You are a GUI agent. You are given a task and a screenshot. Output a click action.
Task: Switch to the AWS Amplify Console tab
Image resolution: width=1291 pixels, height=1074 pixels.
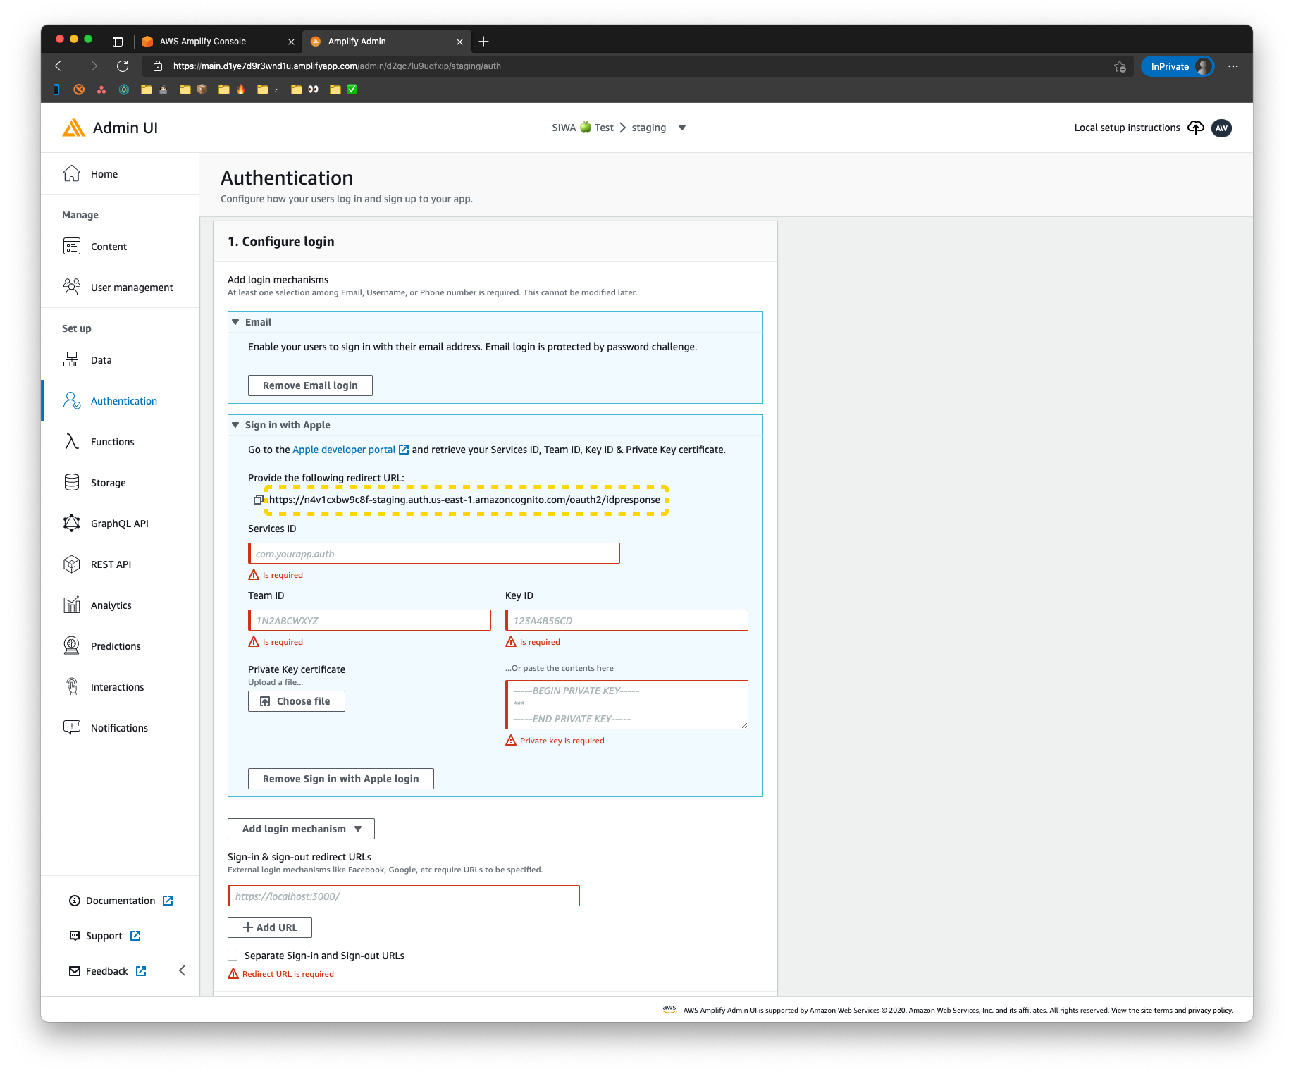pyautogui.click(x=202, y=41)
